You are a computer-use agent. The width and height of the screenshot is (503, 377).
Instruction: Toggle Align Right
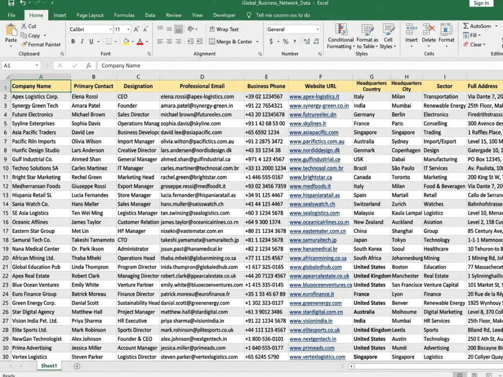coord(179,41)
